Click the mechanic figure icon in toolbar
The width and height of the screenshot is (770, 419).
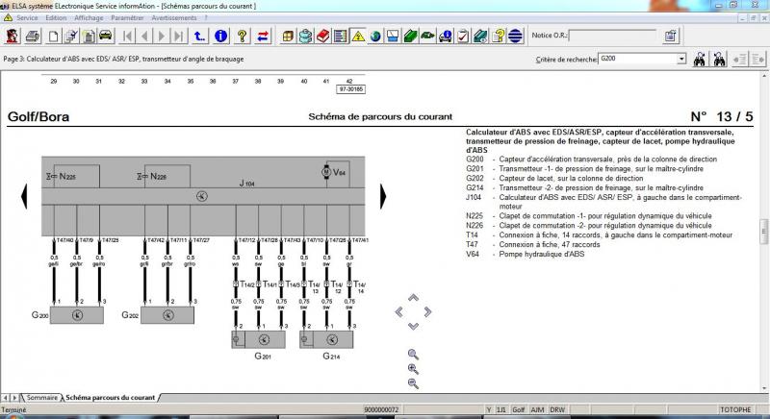[13, 36]
